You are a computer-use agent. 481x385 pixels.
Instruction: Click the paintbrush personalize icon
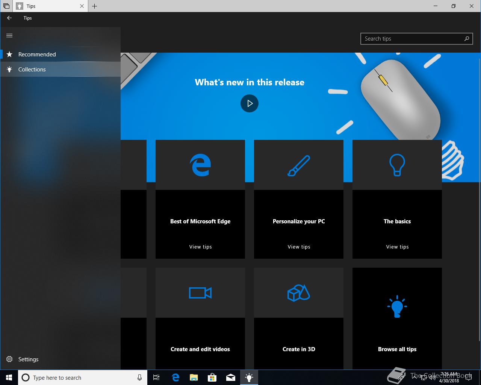pos(299,165)
